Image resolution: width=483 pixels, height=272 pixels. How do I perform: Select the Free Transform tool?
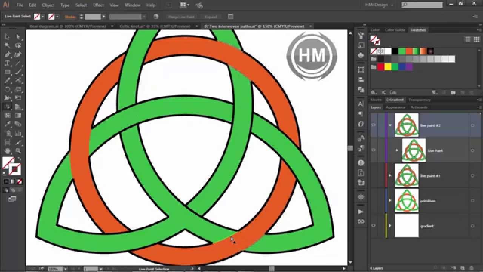point(18,98)
